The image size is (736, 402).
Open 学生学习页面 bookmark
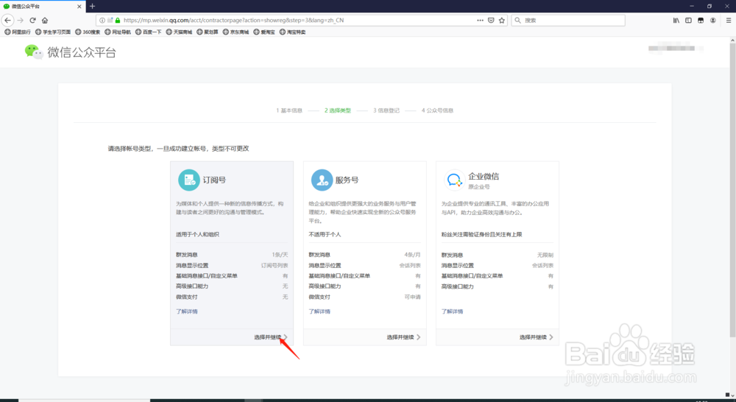53,32
